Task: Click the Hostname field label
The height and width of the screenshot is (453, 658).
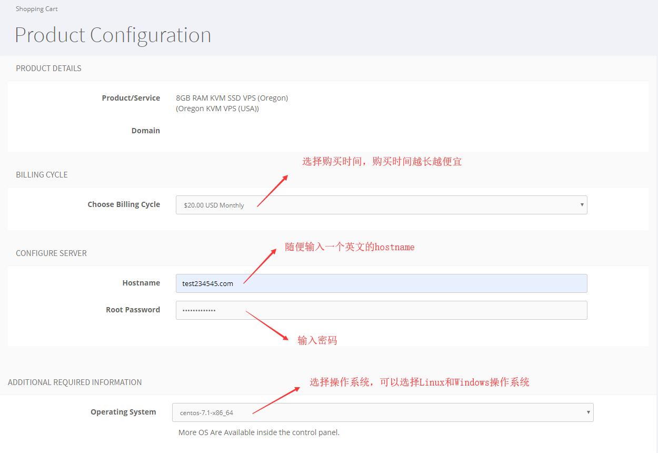Action: click(141, 283)
